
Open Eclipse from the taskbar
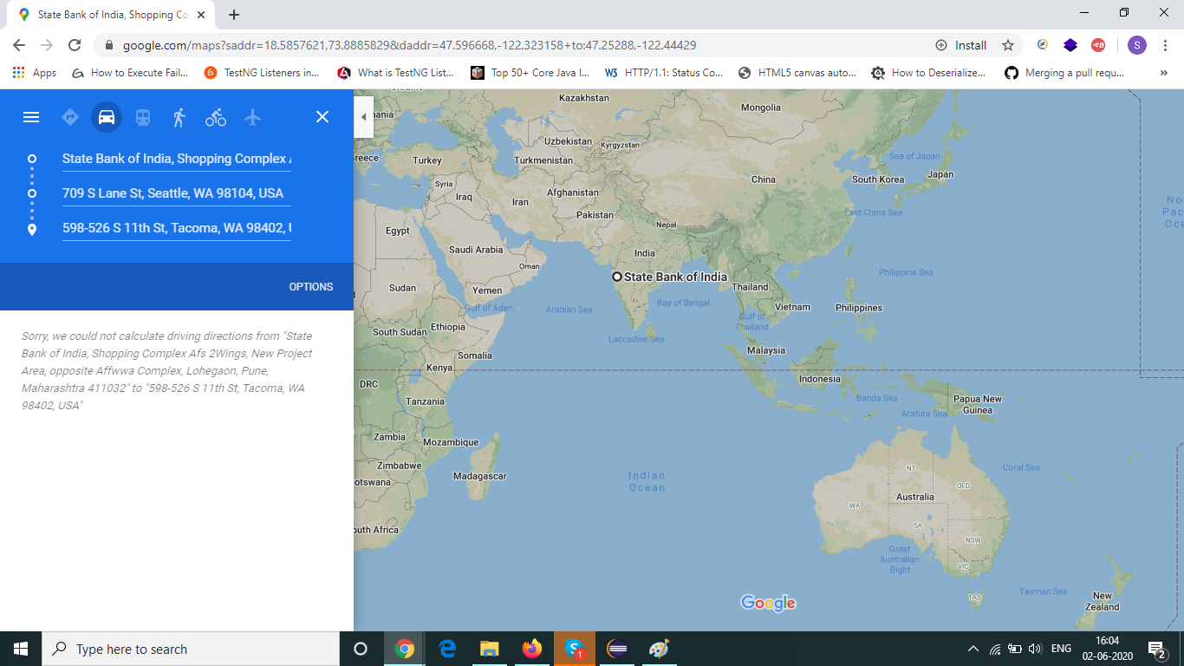point(617,649)
